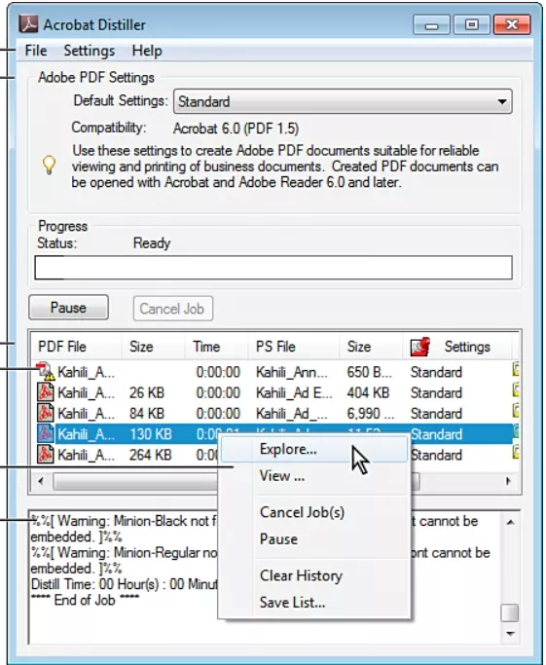Click the lightbulb hint icon
This screenshot has width=546, height=665.
click(x=50, y=165)
